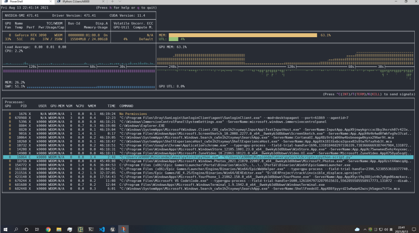The image size is (419, 233).
Task: Select the WinStore.App.exe process row
Action: [208, 149]
